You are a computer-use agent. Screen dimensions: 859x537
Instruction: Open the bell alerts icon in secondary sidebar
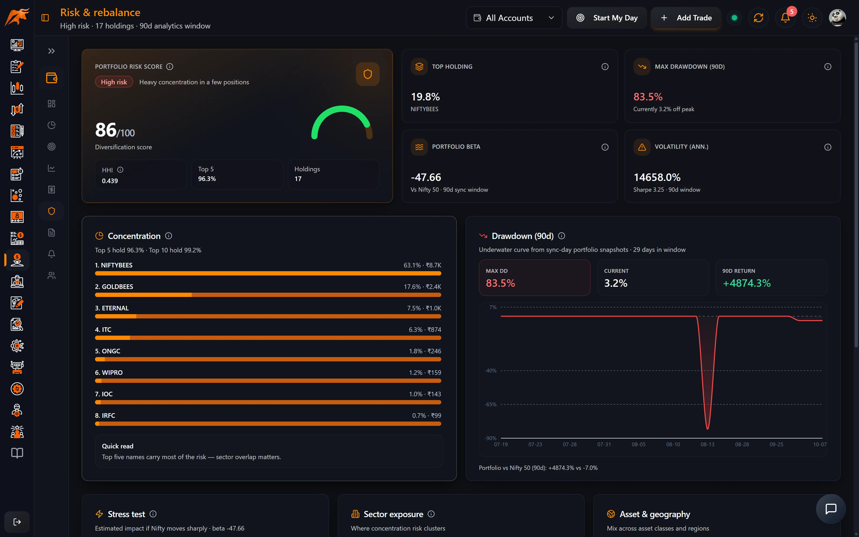(x=52, y=254)
